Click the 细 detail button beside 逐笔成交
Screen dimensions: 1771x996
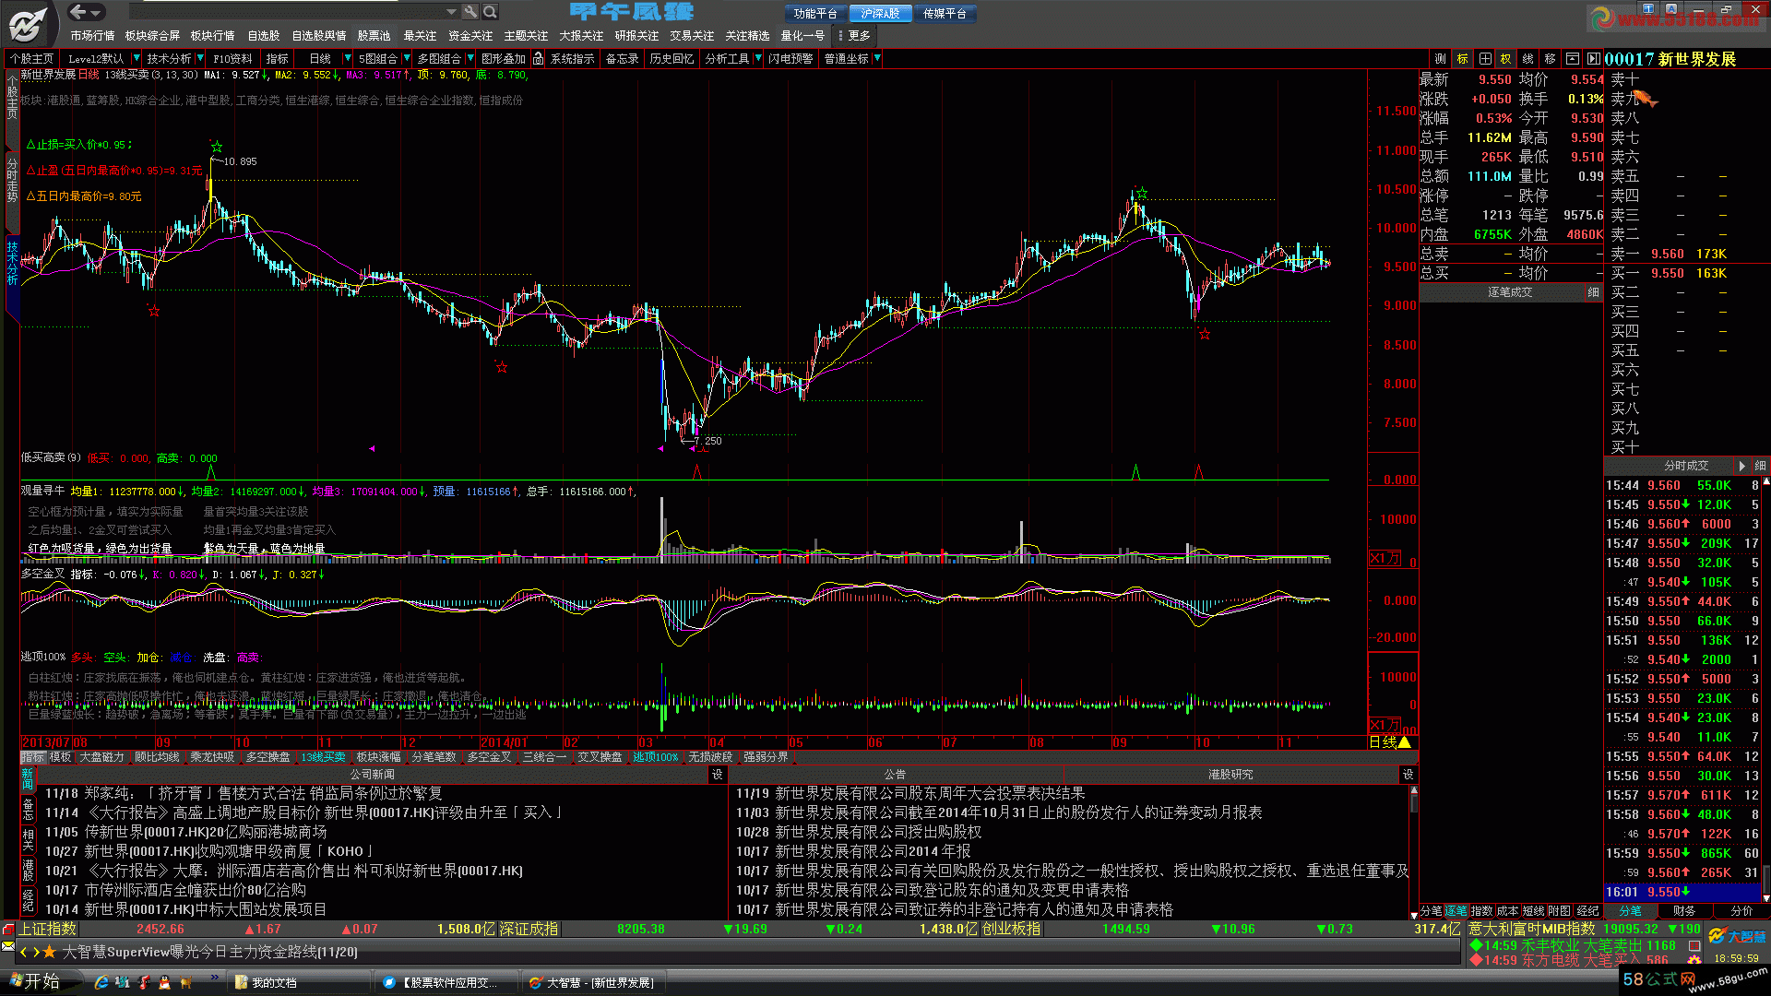(x=1593, y=292)
